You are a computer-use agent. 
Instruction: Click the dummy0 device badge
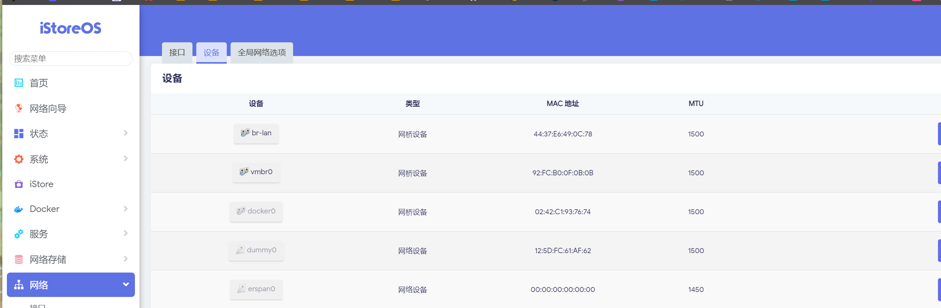[256, 250]
